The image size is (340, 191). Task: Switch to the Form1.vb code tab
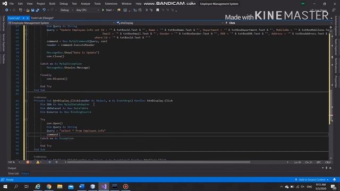pyautogui.click(x=14, y=18)
